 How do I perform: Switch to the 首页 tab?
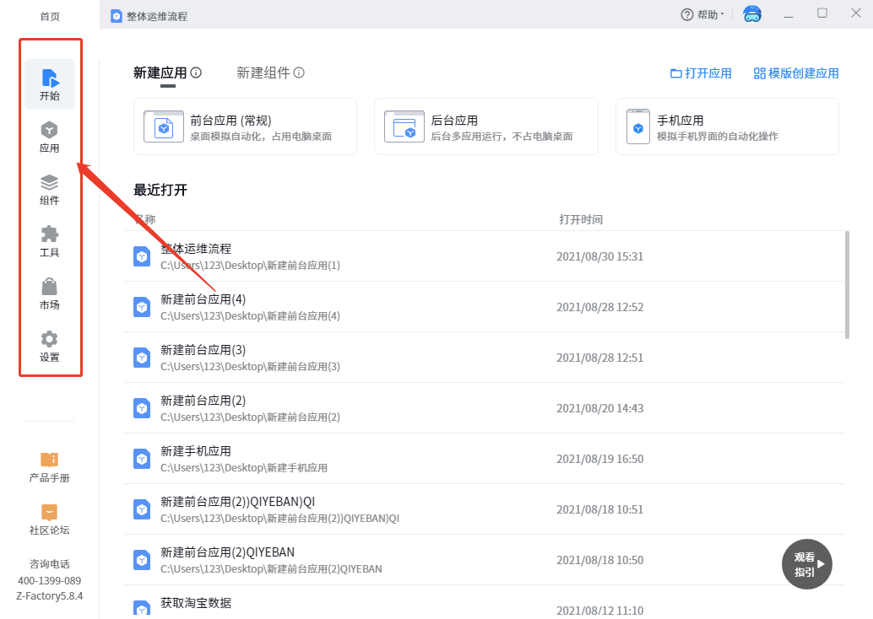click(x=50, y=16)
